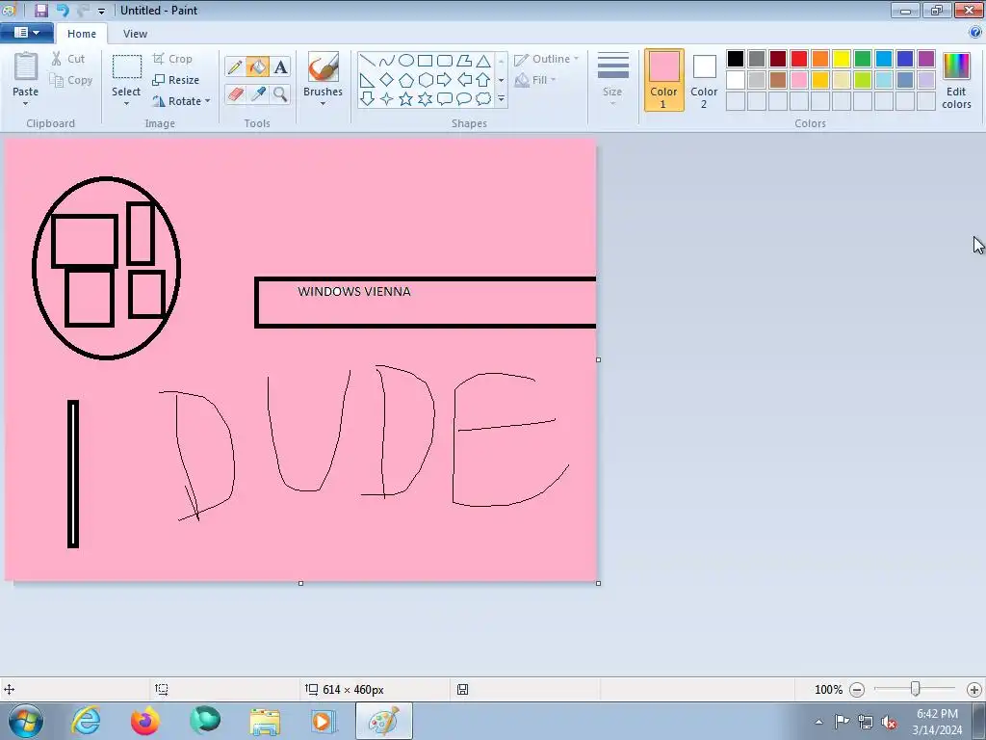Activate the Color 2 button

coord(704,80)
